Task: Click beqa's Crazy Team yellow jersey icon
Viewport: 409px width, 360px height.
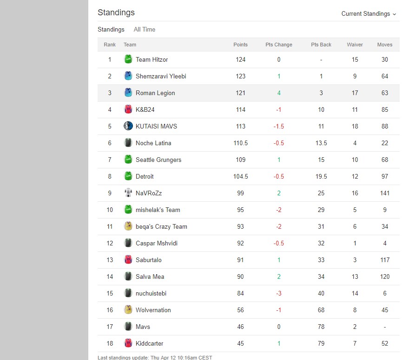Action: click(x=128, y=226)
